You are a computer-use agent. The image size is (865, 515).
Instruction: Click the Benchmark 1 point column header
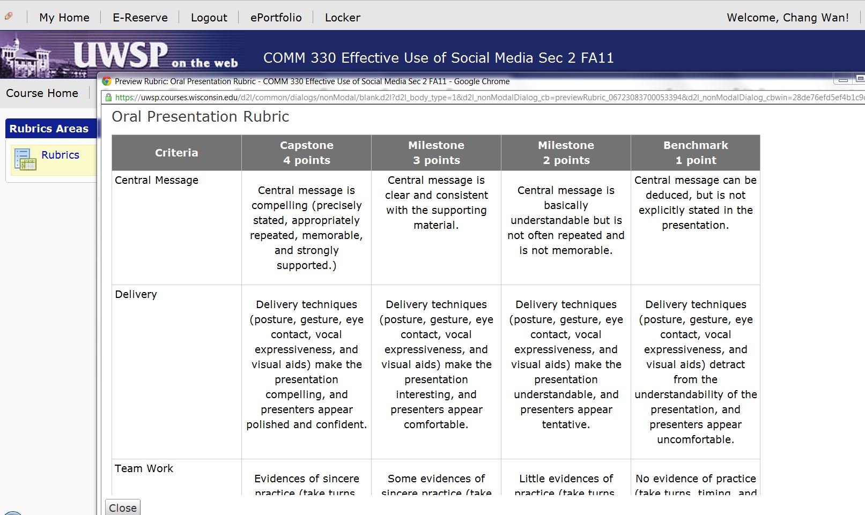(x=695, y=153)
